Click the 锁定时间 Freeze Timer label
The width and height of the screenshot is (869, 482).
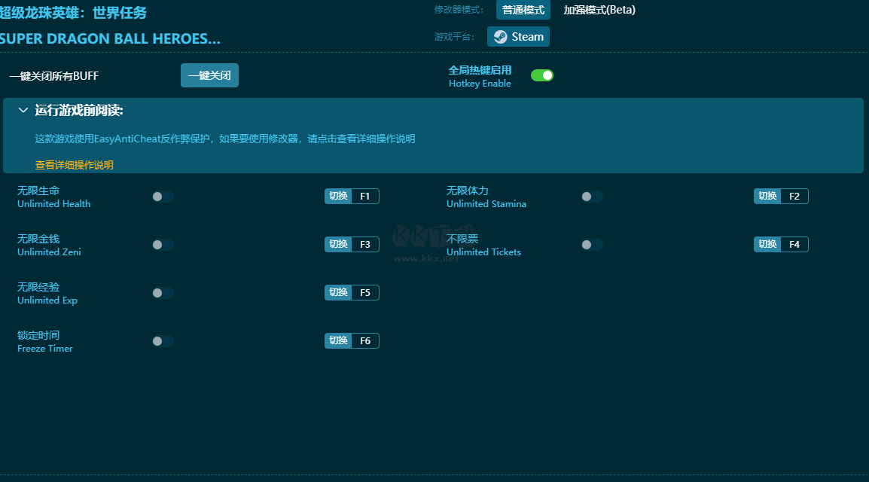tap(45, 342)
